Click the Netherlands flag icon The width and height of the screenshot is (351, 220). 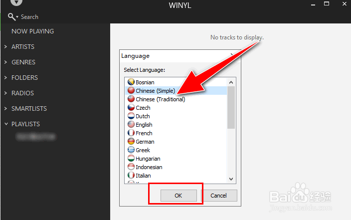pyautogui.click(x=131, y=116)
